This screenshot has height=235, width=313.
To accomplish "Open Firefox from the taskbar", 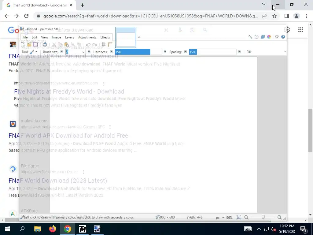I will (53, 229).
